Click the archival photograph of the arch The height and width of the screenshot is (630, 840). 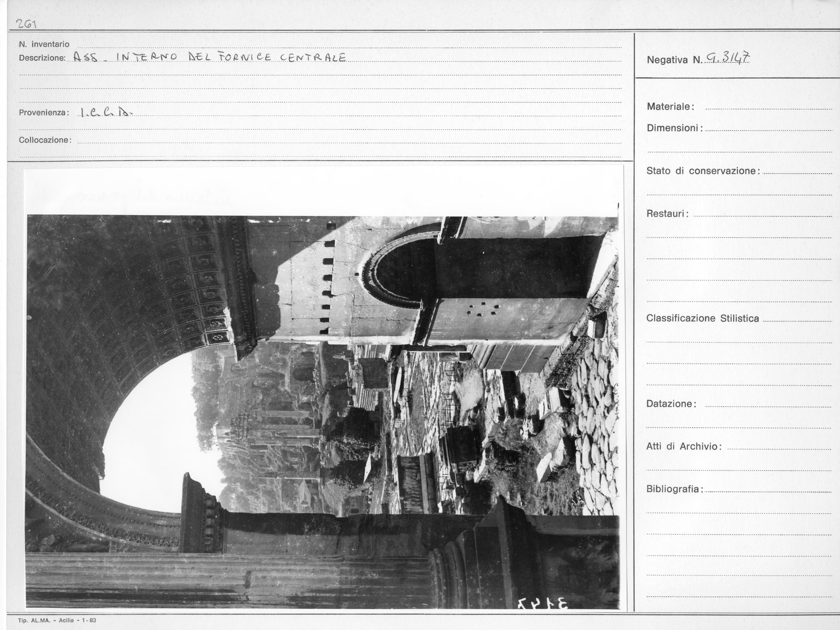coord(322,412)
